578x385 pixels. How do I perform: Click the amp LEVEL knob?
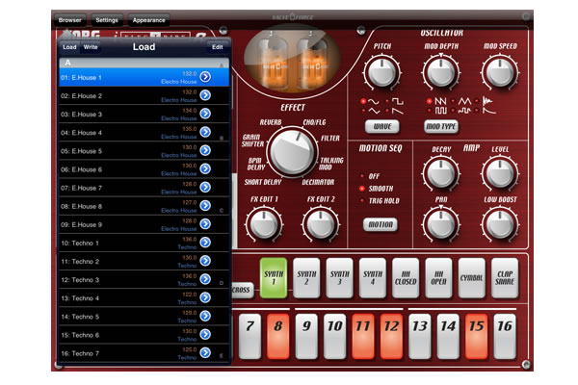[x=500, y=173]
